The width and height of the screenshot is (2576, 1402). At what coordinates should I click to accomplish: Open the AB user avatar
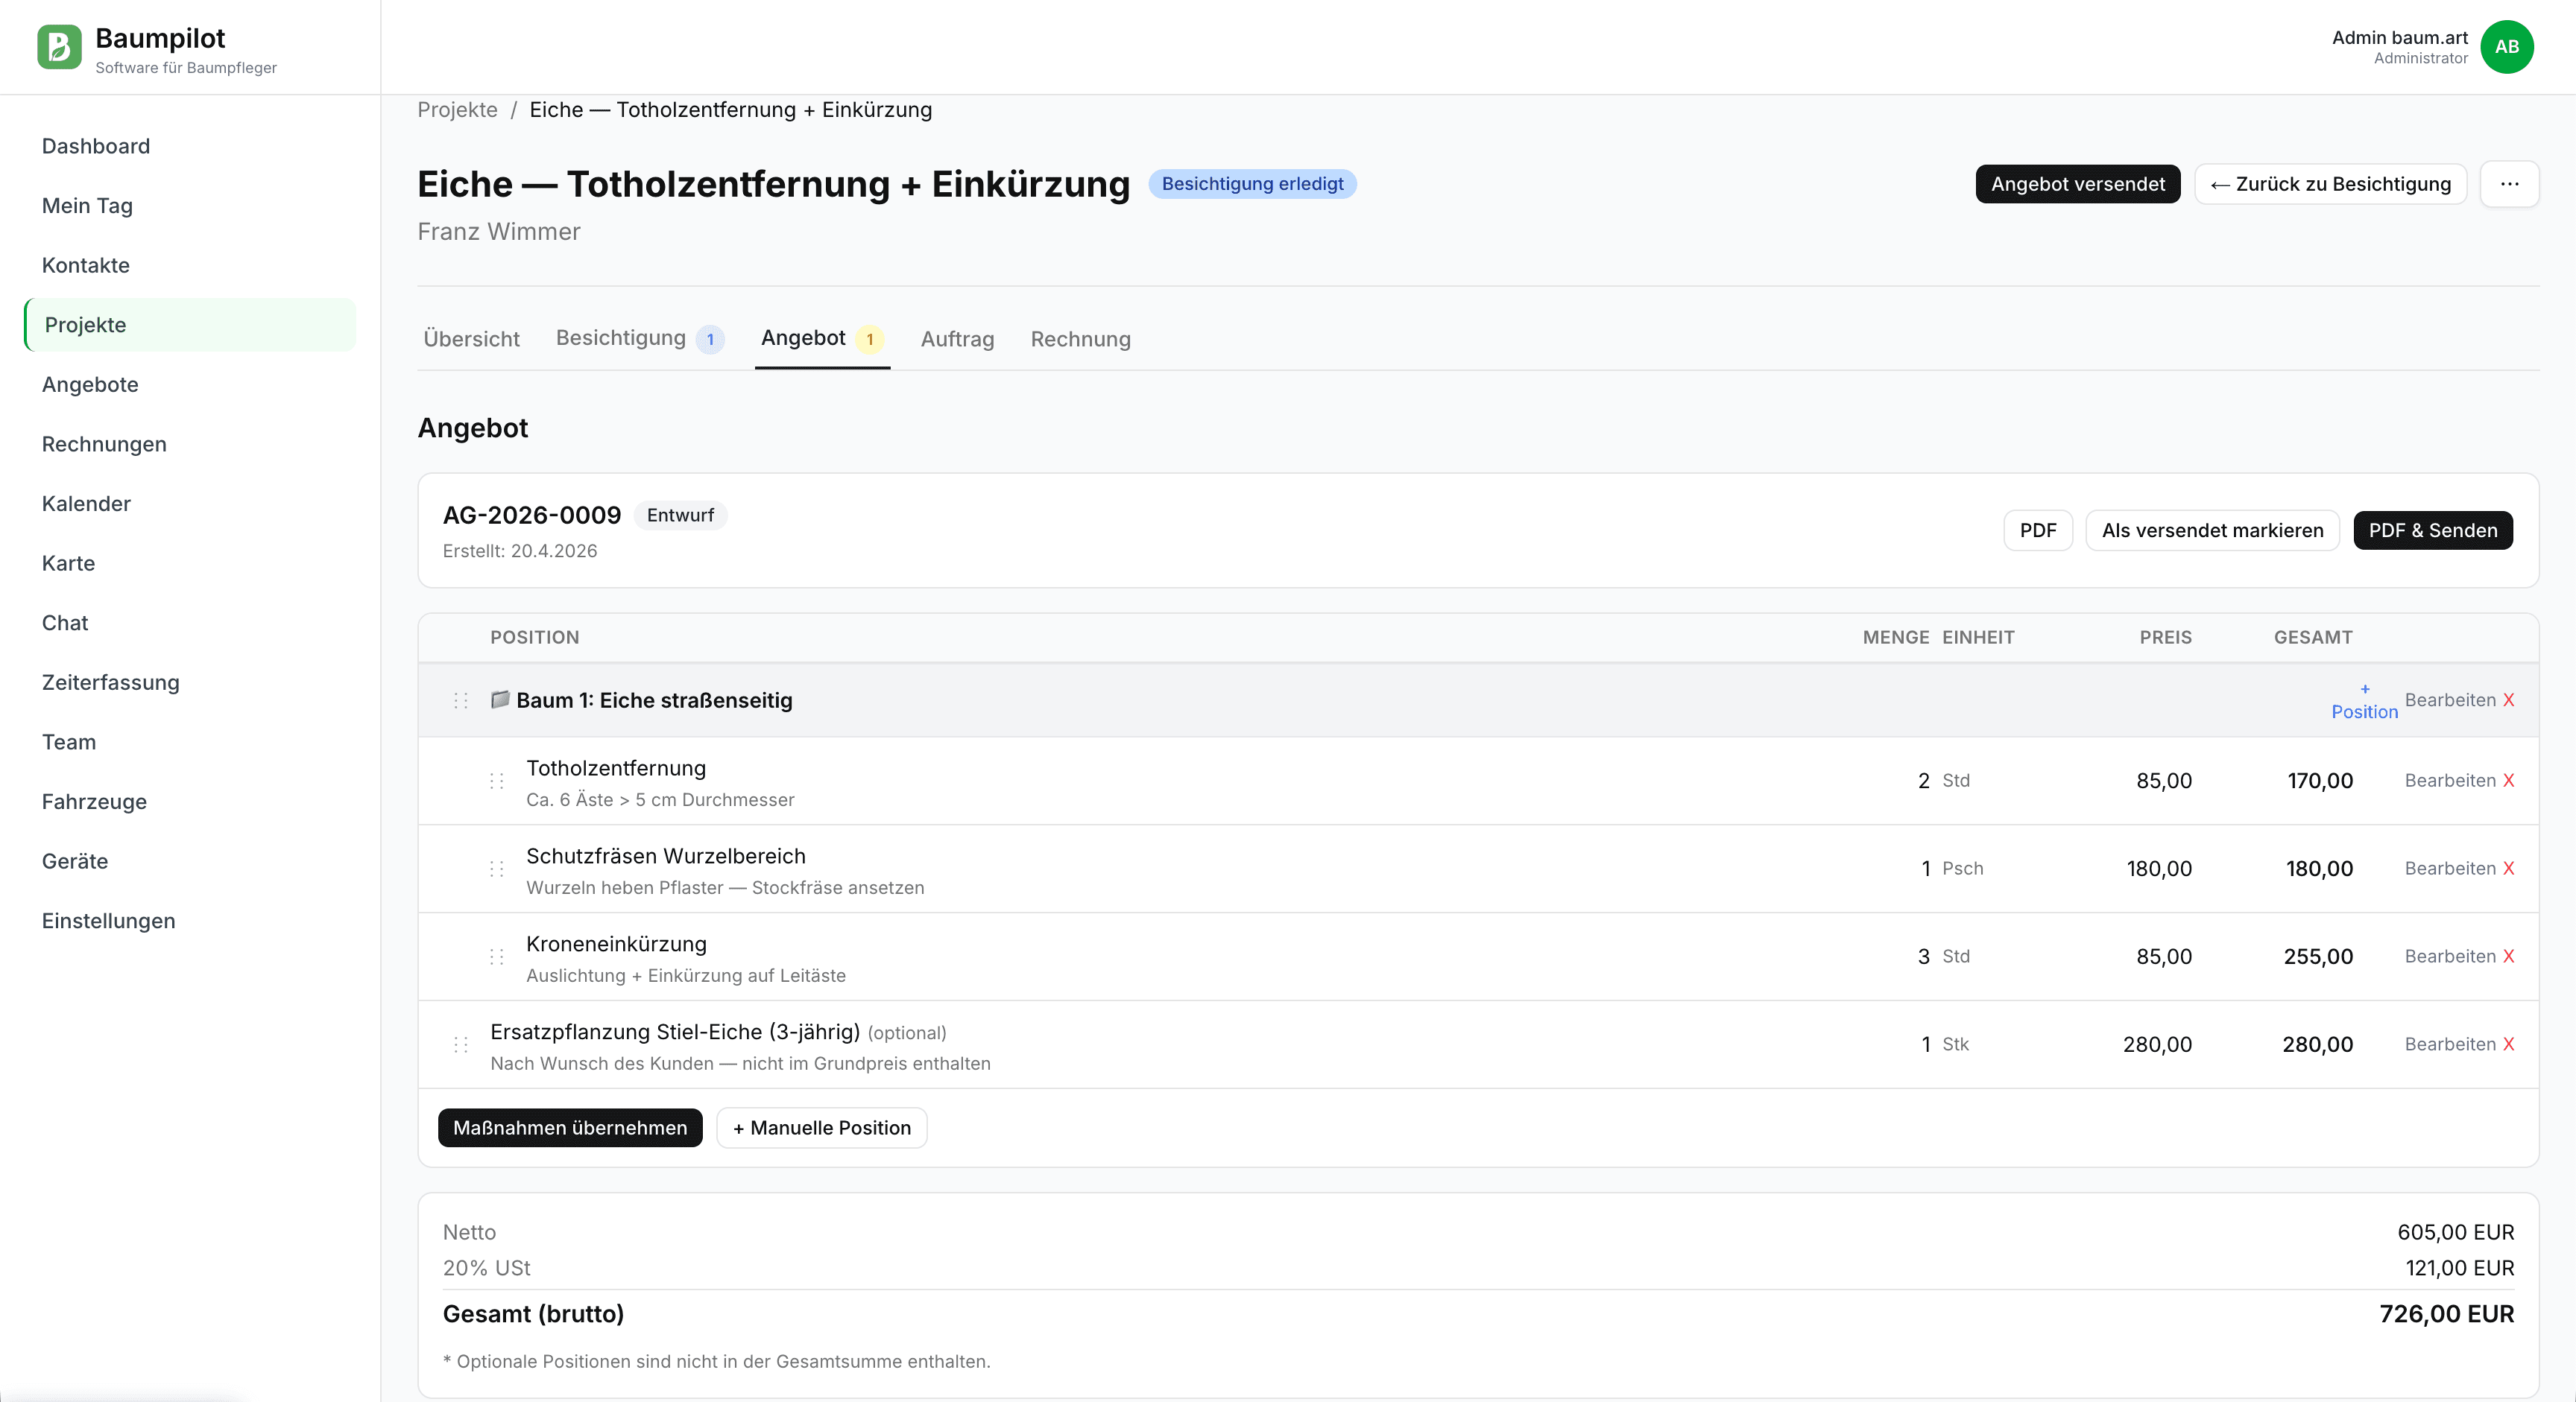(x=2506, y=47)
